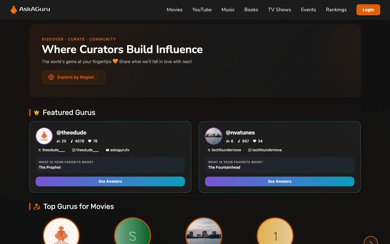
Task: Open the @nvatunes profile avatar
Action: coord(213,136)
